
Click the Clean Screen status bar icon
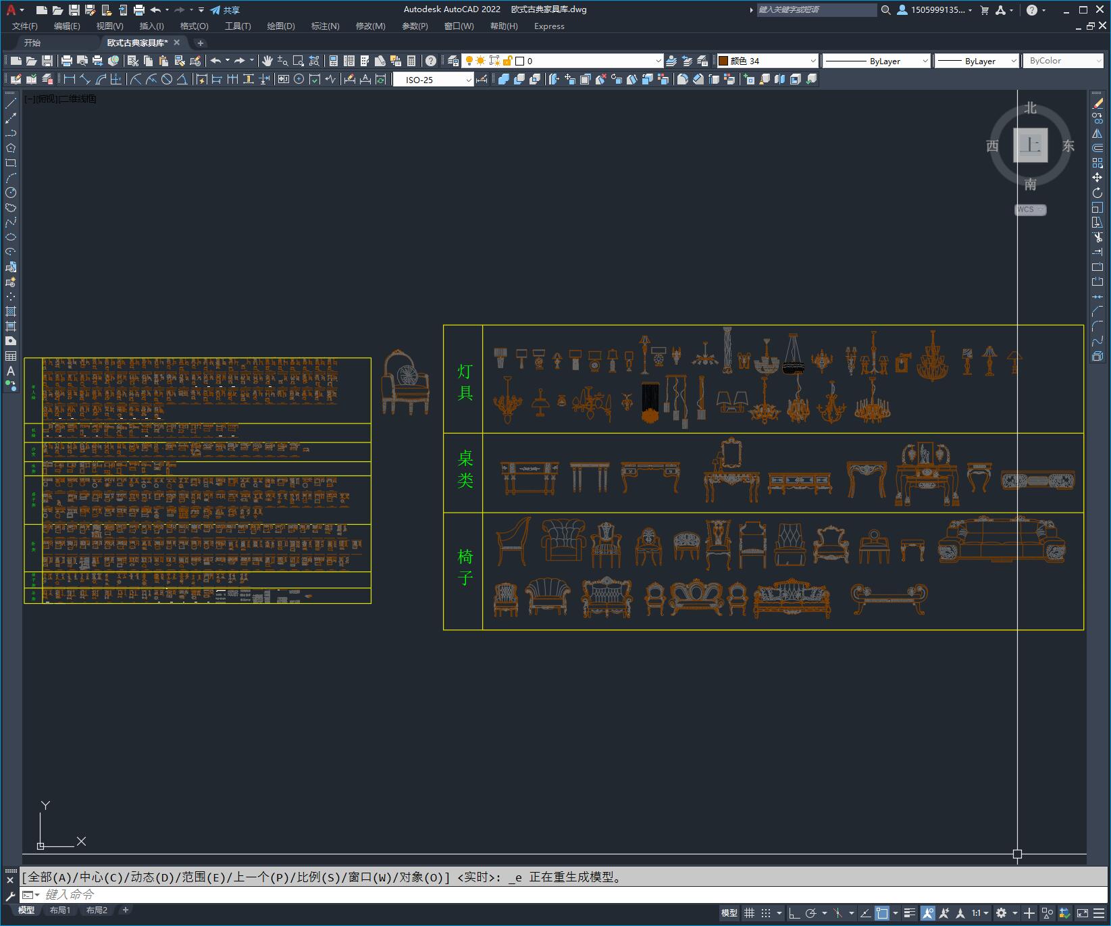coord(1082,913)
